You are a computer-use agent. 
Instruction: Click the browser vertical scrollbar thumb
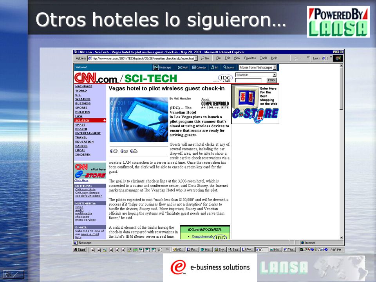coord(342,89)
